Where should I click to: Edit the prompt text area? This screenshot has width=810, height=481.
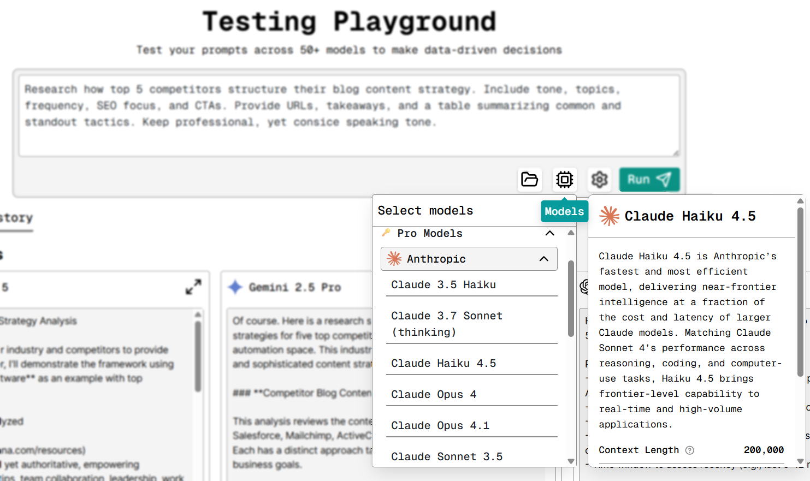(x=349, y=116)
